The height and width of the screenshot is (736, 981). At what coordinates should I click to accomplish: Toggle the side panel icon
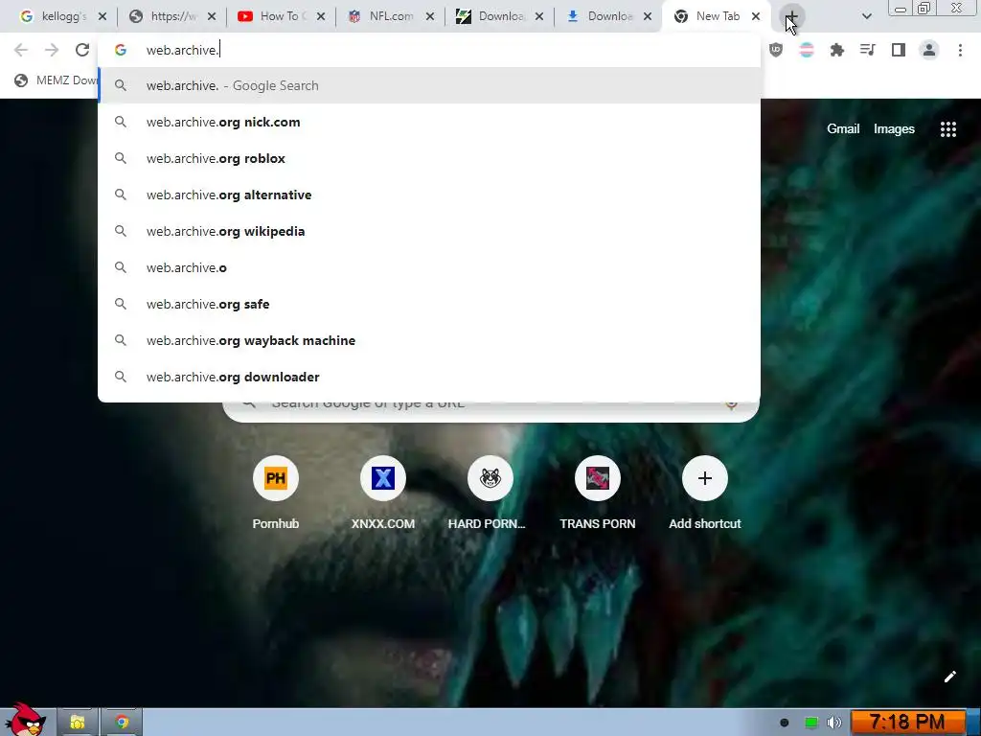point(899,50)
